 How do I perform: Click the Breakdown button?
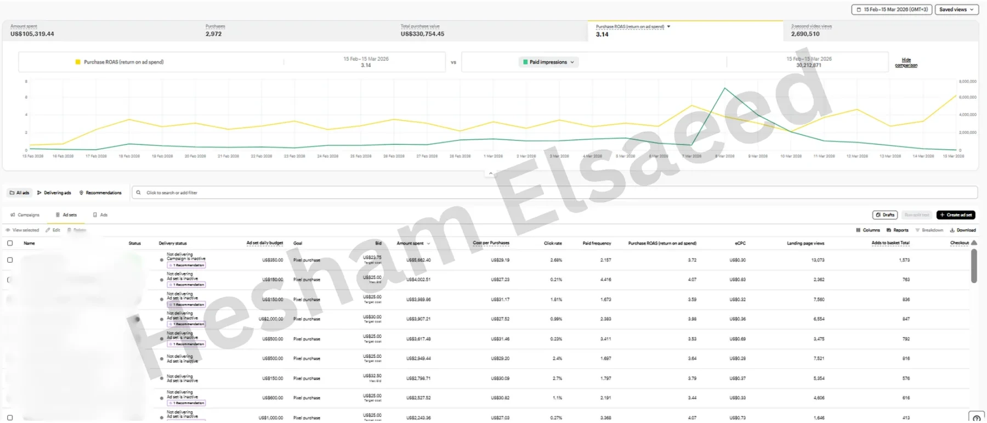tap(929, 230)
